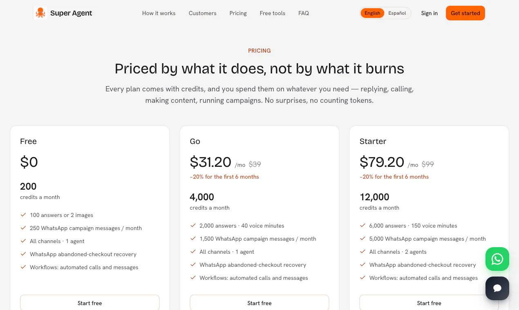The height and width of the screenshot is (310, 519).
Task: Click the Super Agent octopus logo
Action: [x=40, y=13]
